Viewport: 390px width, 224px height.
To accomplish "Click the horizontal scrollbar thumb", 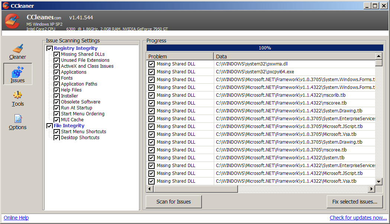I will pos(196,189).
